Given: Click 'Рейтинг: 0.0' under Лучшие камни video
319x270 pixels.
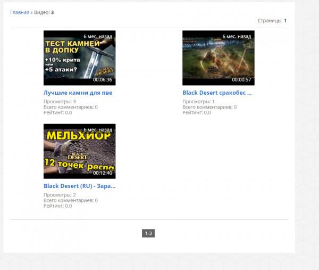Looking at the screenshot, I should (57, 112).
